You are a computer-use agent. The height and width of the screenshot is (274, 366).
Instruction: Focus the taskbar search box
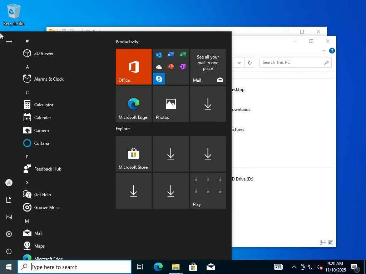click(x=74, y=267)
